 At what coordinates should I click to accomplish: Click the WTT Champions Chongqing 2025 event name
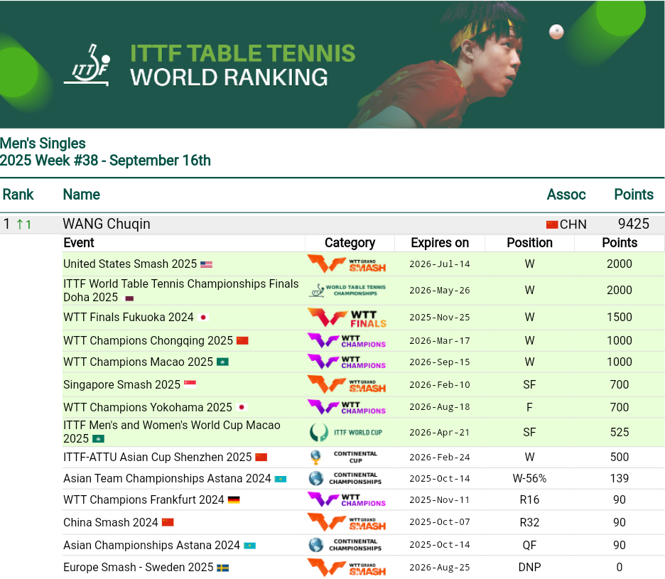point(148,340)
